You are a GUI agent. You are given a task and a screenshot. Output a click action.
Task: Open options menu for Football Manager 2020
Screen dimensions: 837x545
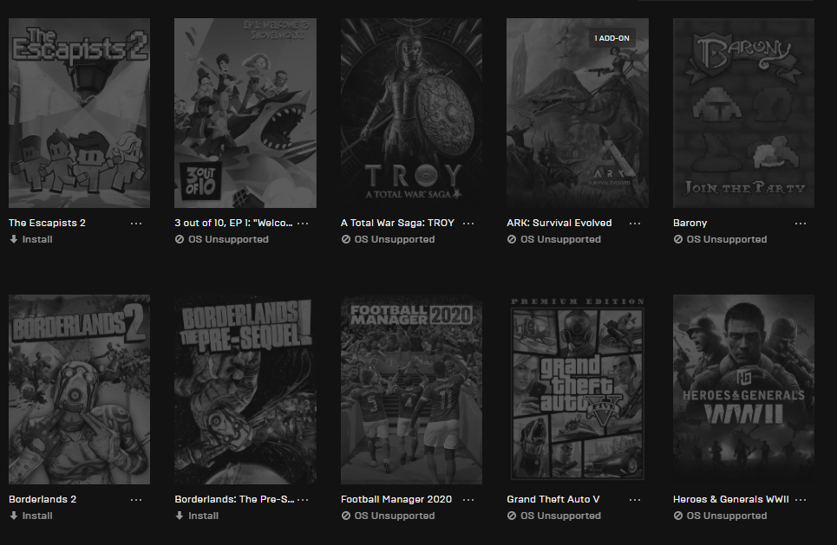pyautogui.click(x=468, y=500)
